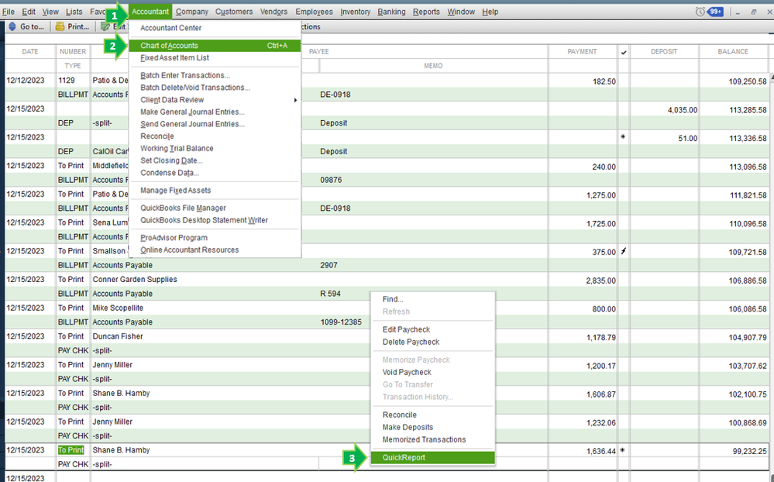Open the Reports menu

[426, 12]
